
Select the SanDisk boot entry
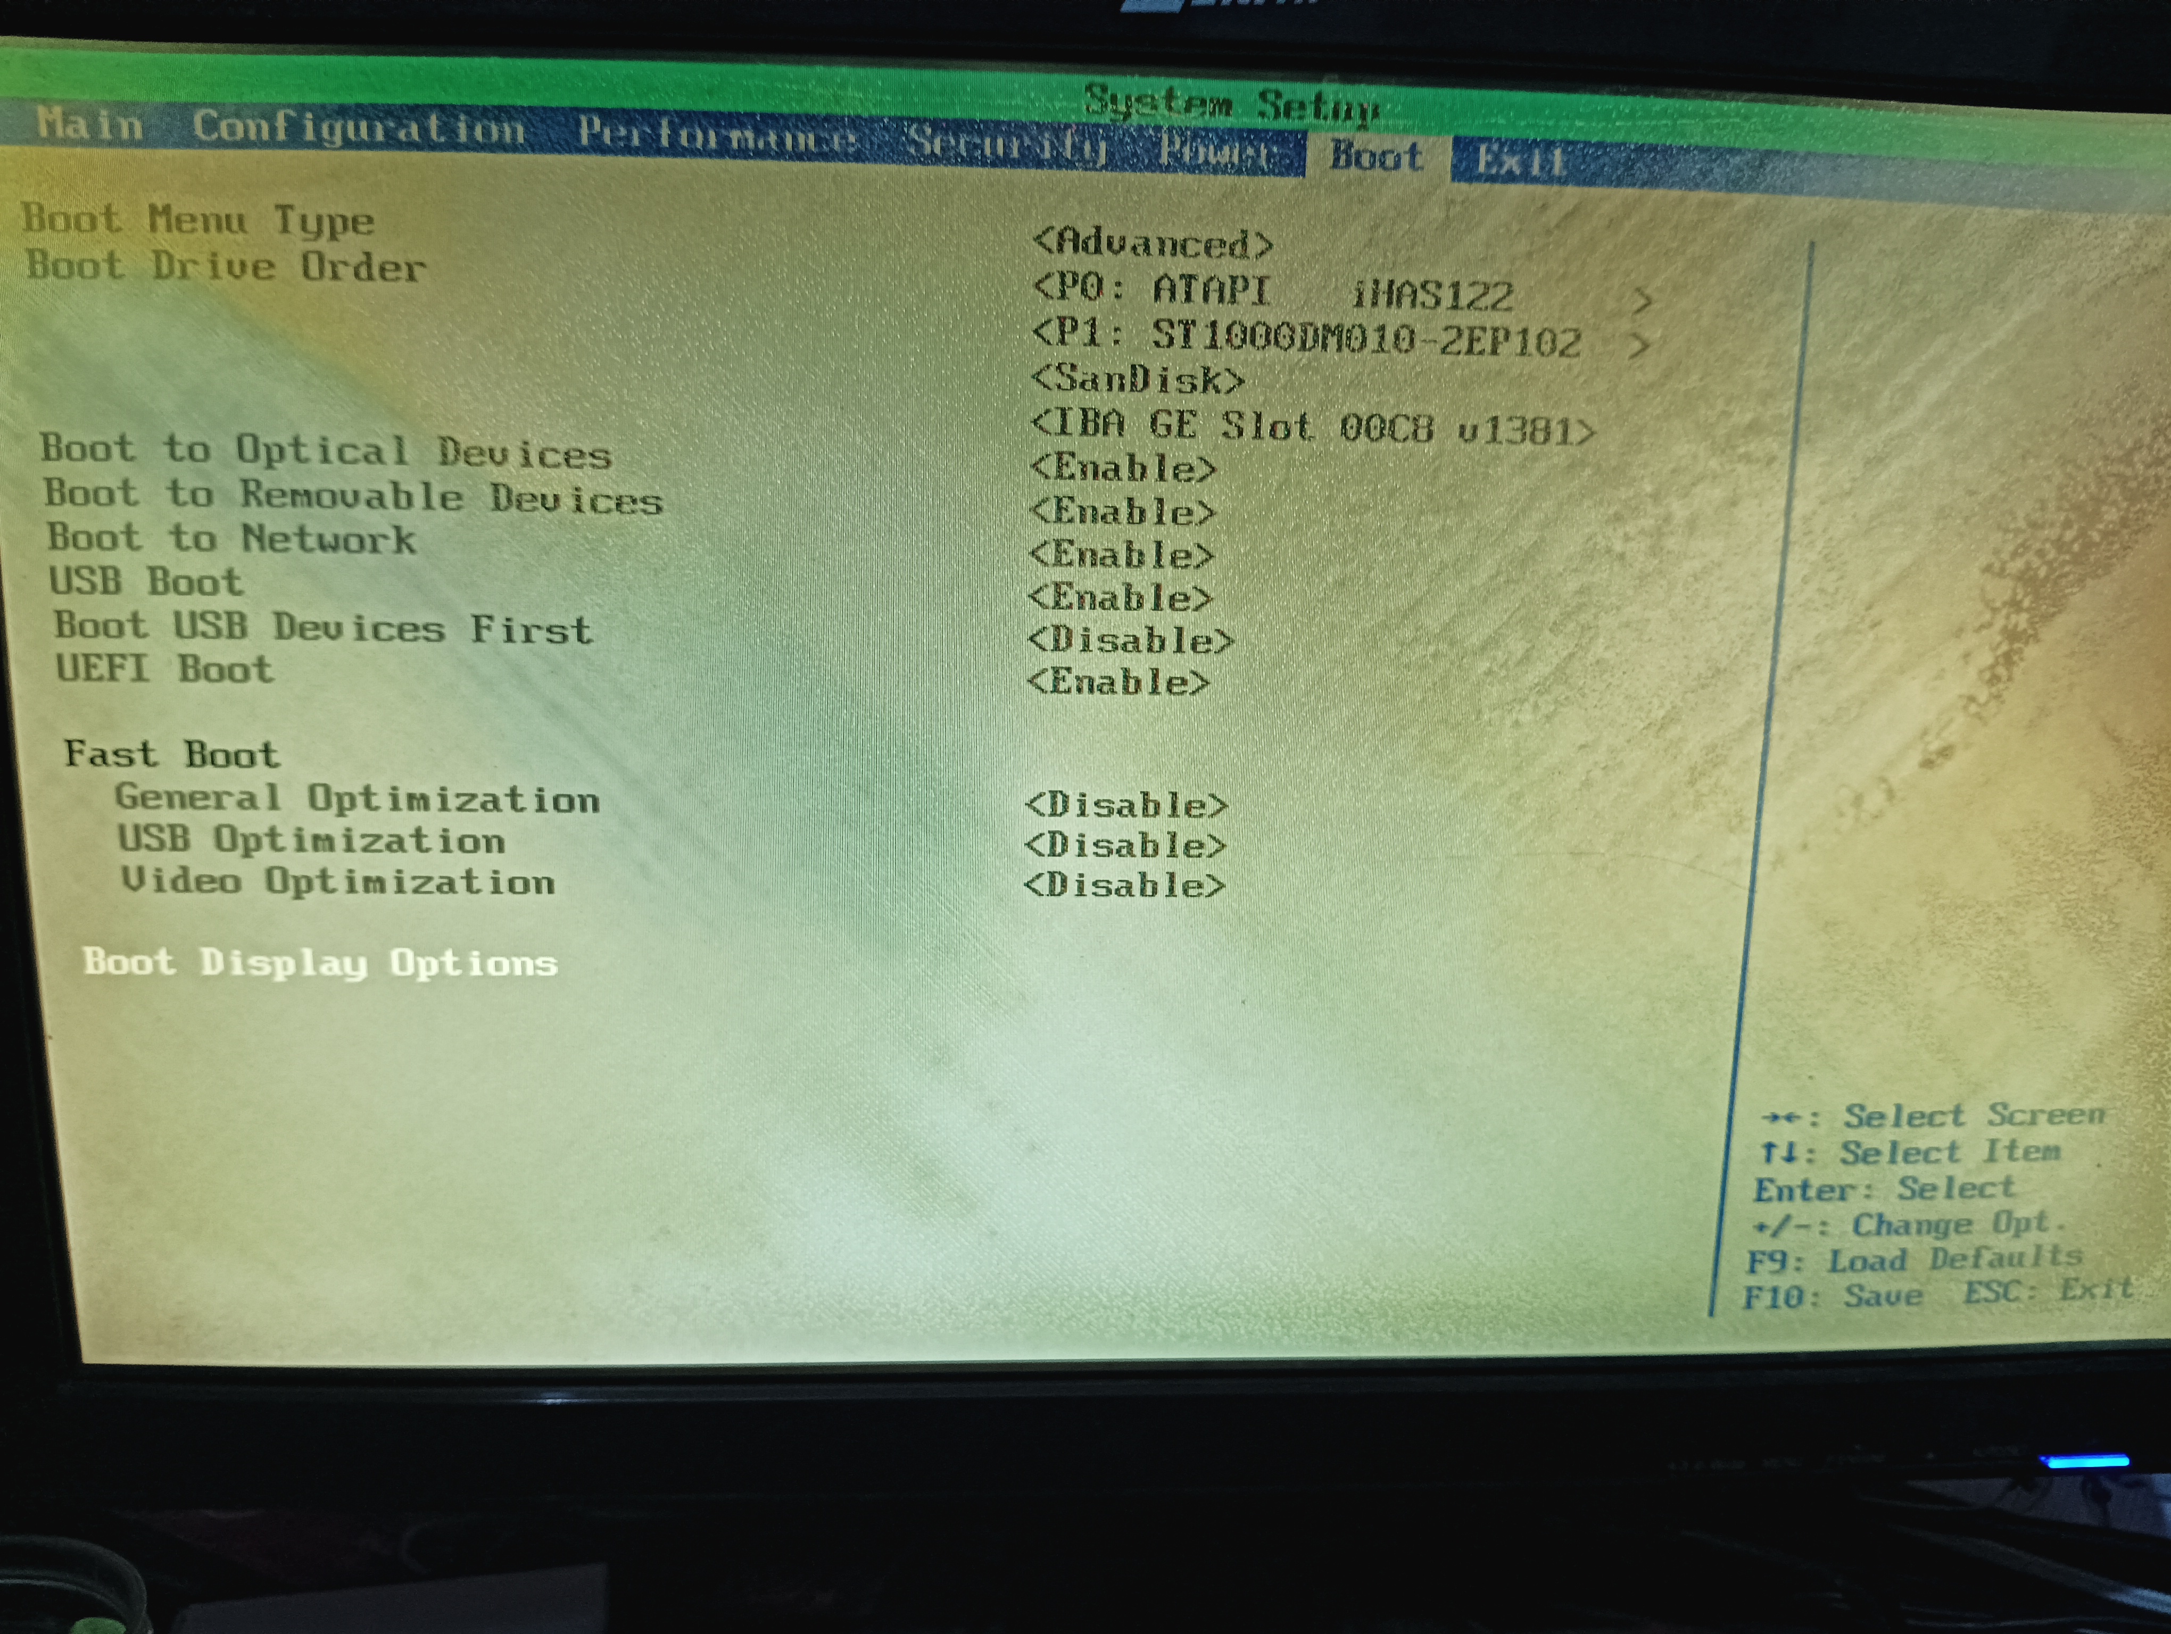pyautogui.click(x=1139, y=380)
